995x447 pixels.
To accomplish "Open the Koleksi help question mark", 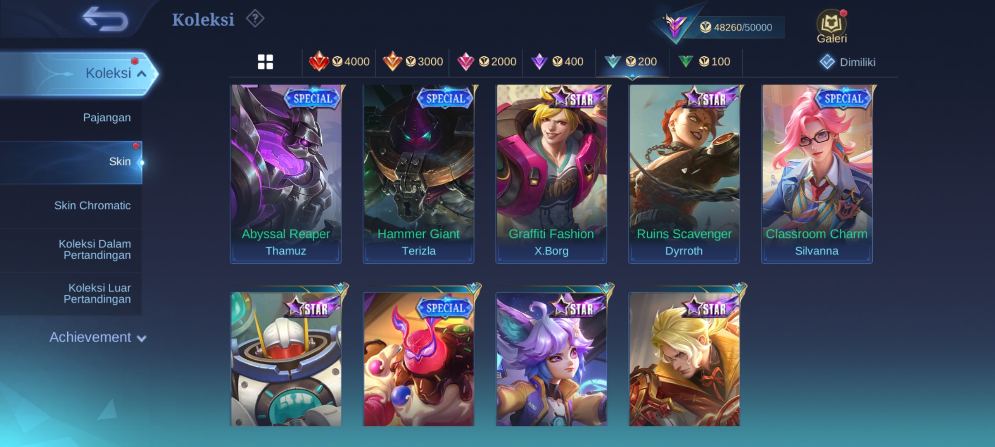I will click(255, 19).
